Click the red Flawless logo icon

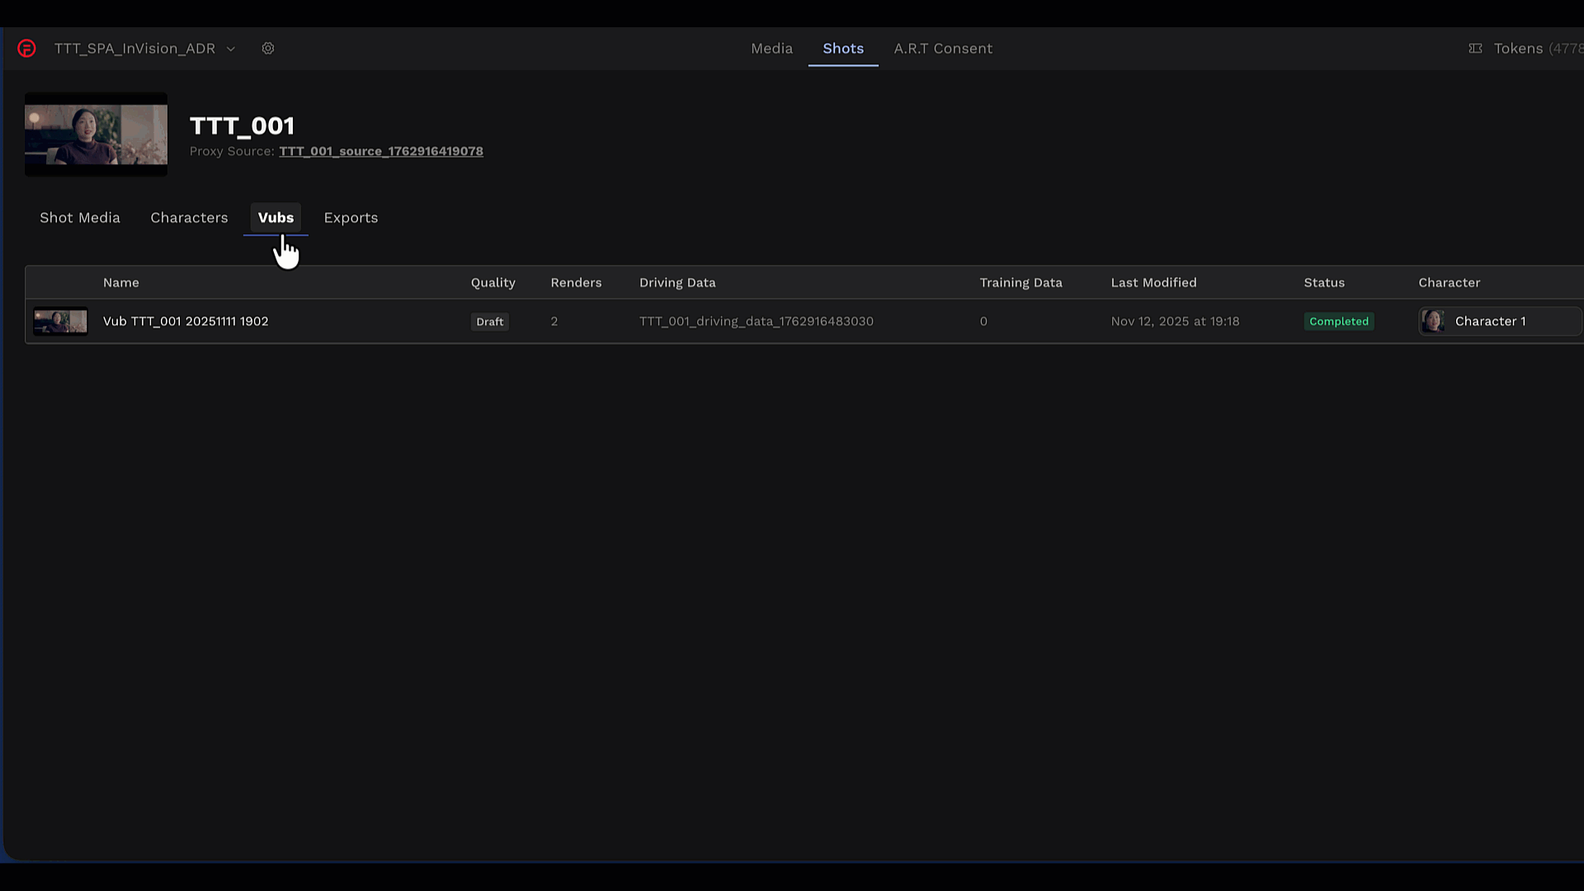coord(26,49)
